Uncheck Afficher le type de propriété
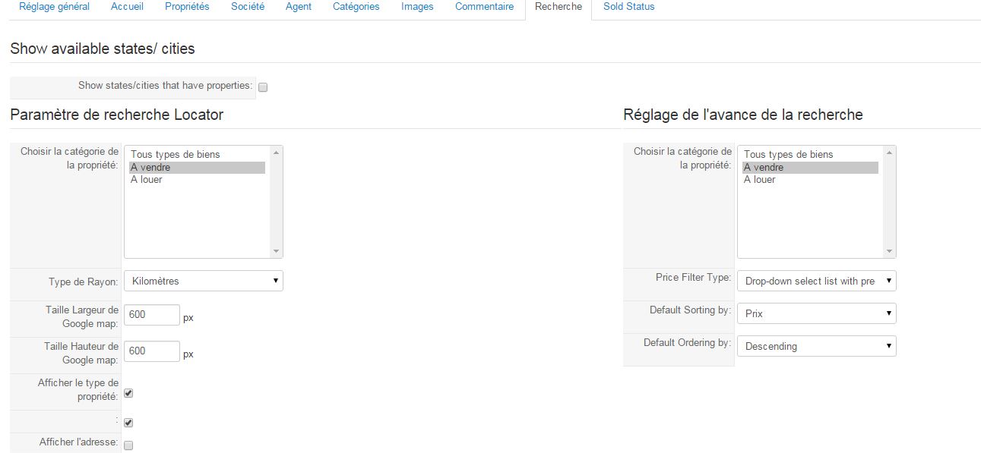 [x=128, y=394]
